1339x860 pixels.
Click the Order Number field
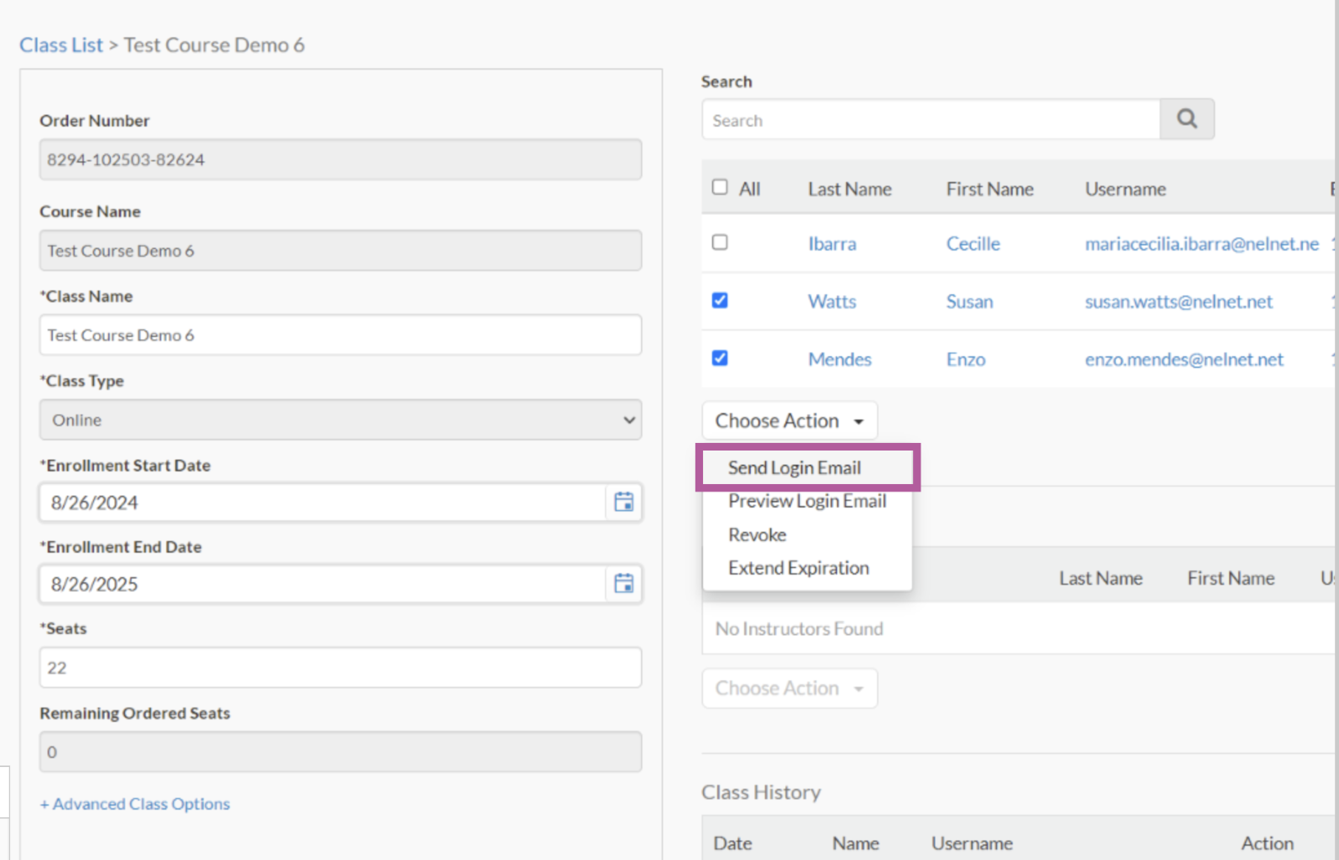pyautogui.click(x=341, y=159)
